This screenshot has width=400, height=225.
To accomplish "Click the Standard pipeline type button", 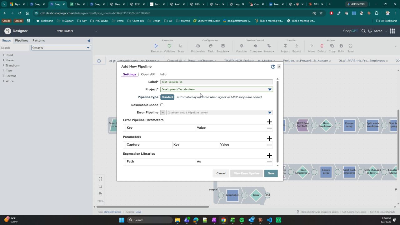I will [167, 97].
